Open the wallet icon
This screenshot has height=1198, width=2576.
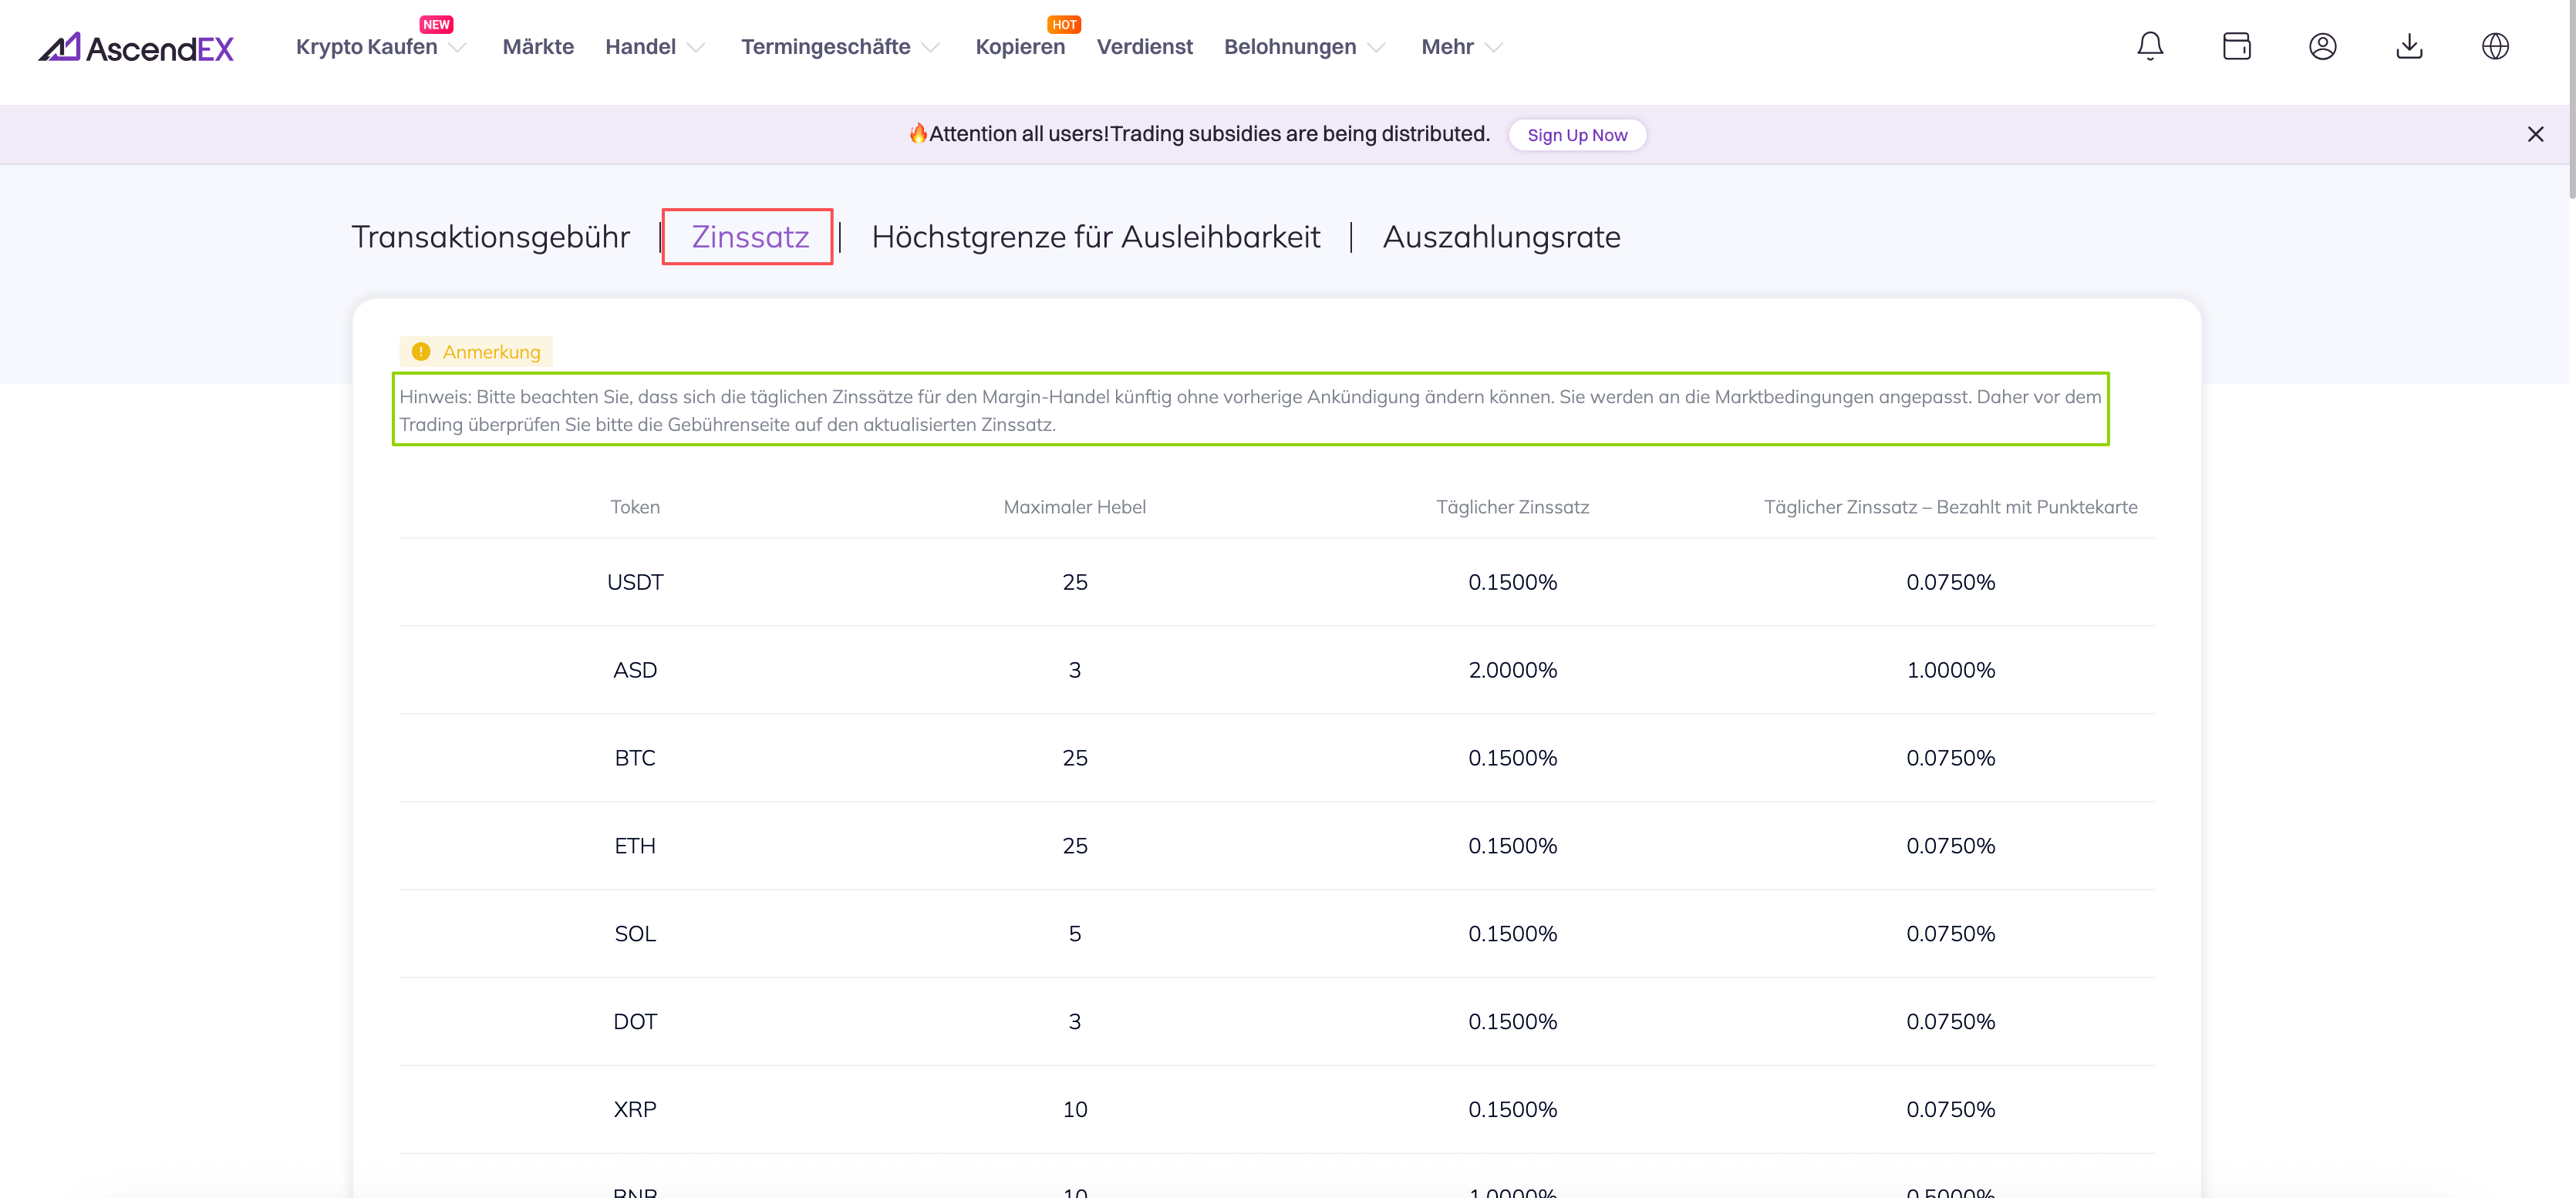click(2236, 46)
